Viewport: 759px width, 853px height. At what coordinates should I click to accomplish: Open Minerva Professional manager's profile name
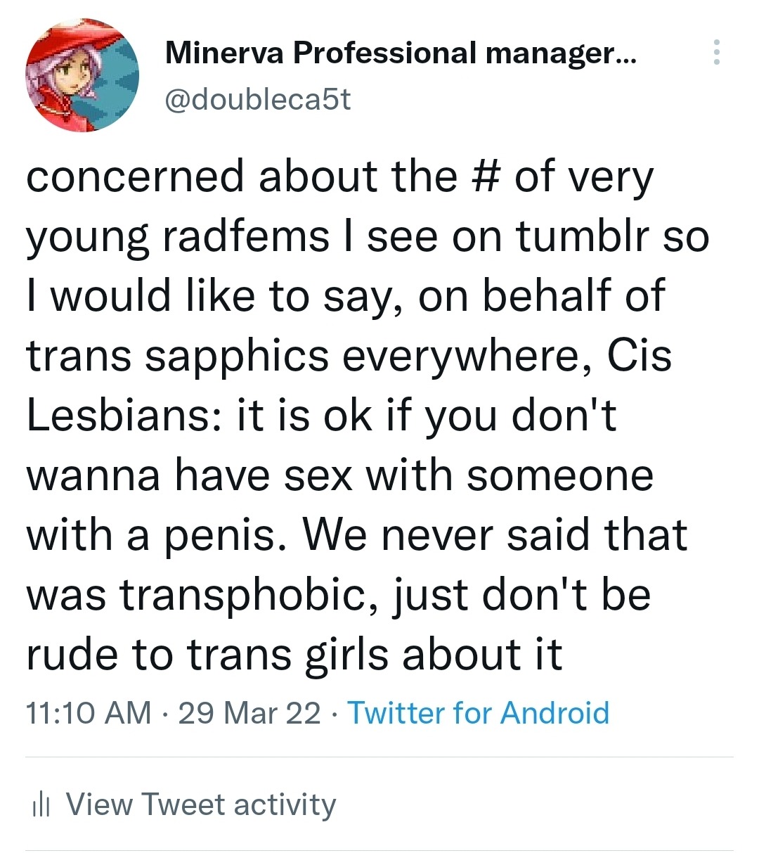400,53
